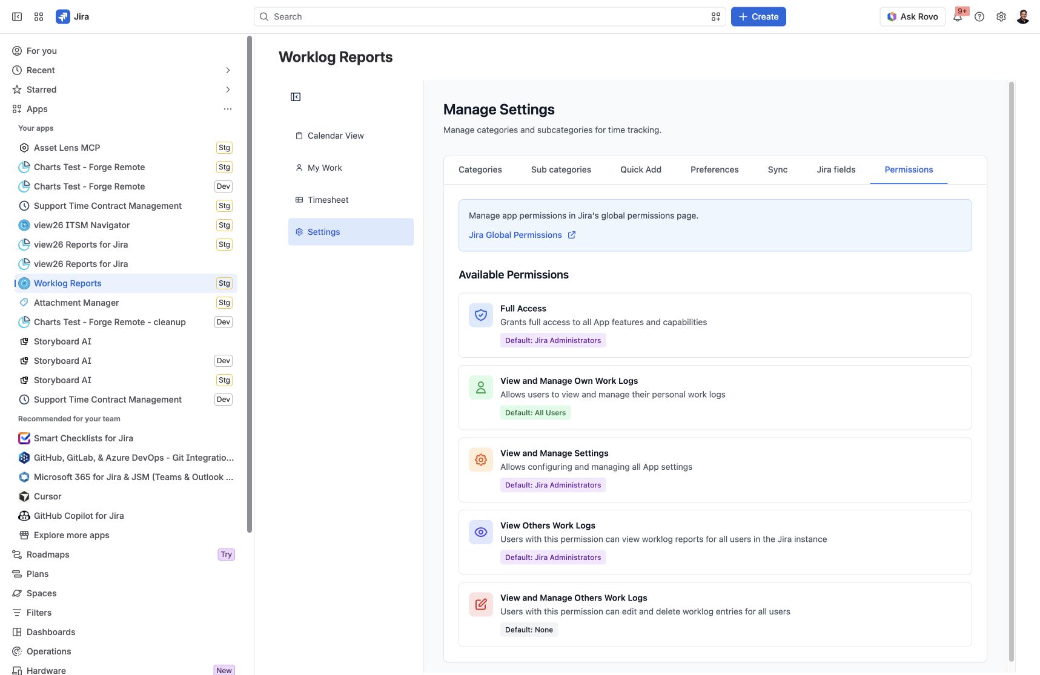1040x675 pixels.
Task: Click the main content vertical scrollbar
Action: tap(1011, 370)
